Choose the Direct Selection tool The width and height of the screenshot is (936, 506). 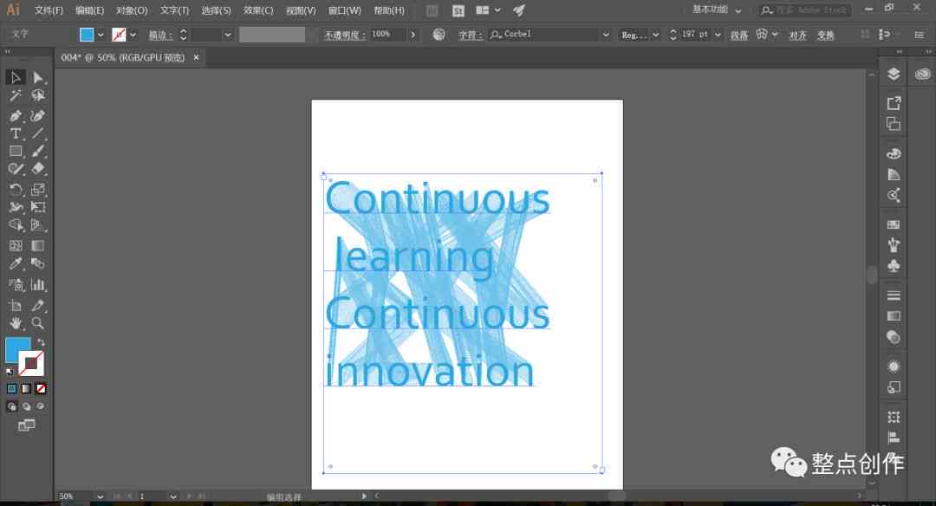coord(38,78)
